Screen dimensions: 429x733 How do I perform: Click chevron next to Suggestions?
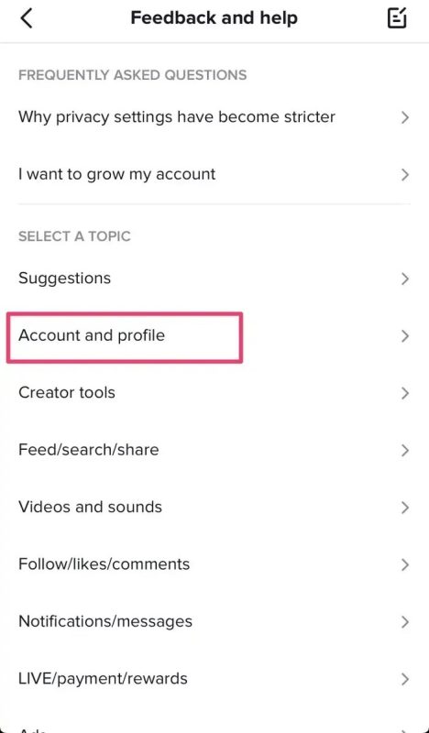(x=405, y=279)
